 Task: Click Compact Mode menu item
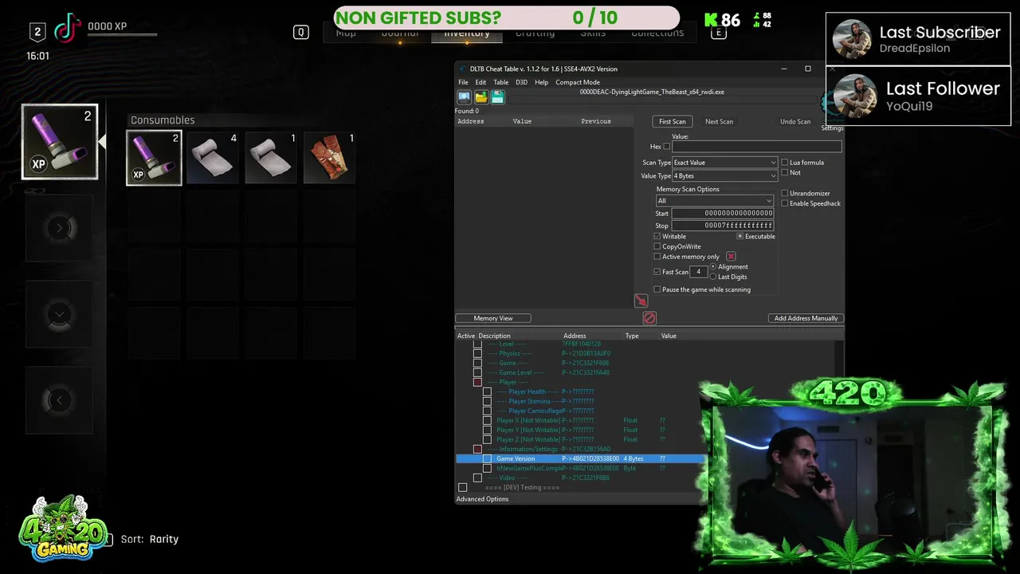click(x=578, y=82)
